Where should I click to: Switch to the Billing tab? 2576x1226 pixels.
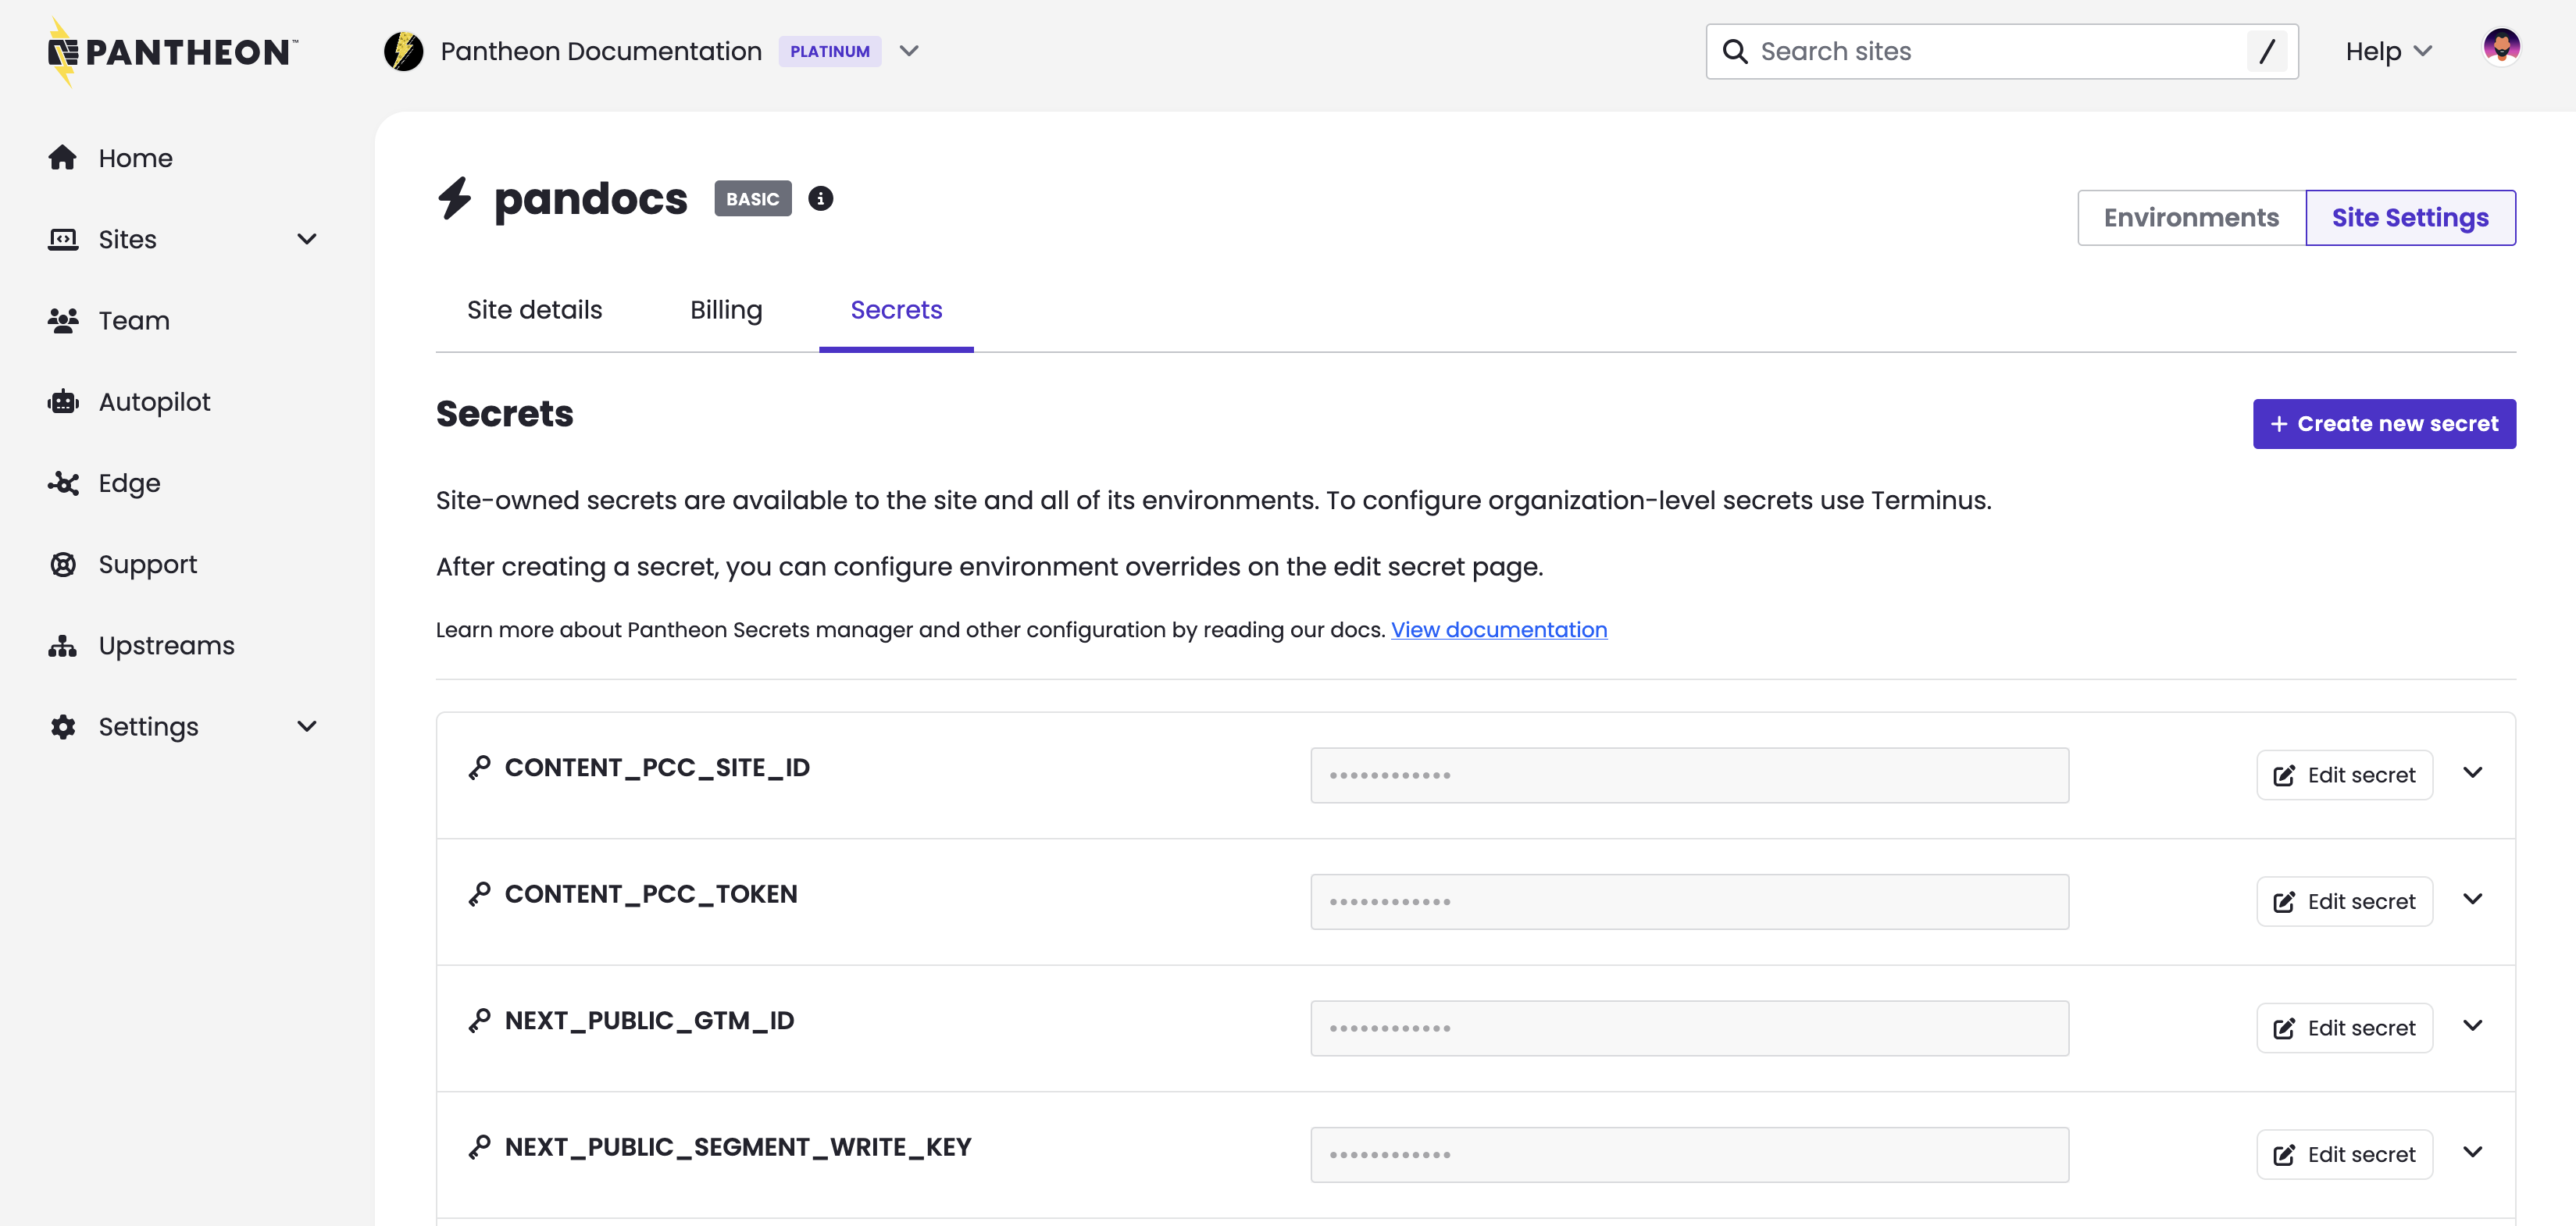725,310
